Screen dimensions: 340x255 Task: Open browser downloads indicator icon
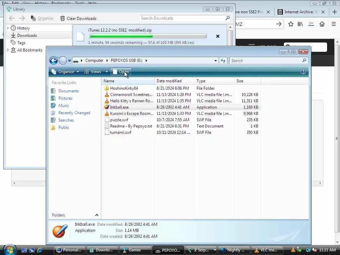pyautogui.click(x=311, y=24)
